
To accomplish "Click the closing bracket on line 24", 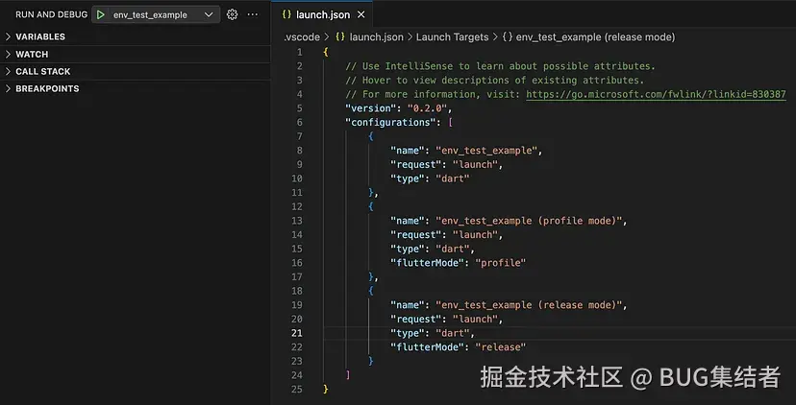I will click(348, 375).
